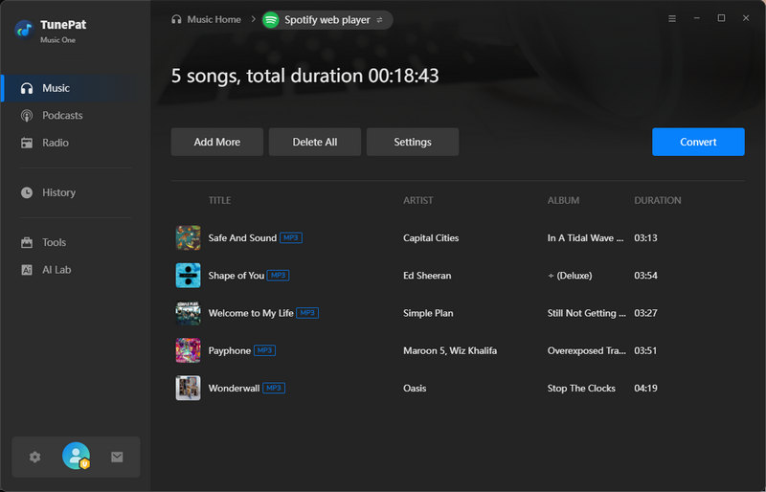Start conversion with the Convert button
This screenshot has height=492, width=766.
click(x=698, y=142)
